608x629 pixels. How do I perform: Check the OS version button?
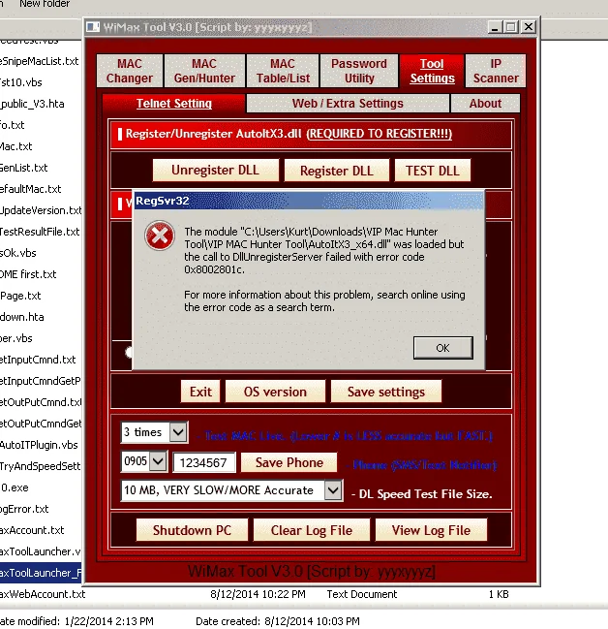pos(275,392)
